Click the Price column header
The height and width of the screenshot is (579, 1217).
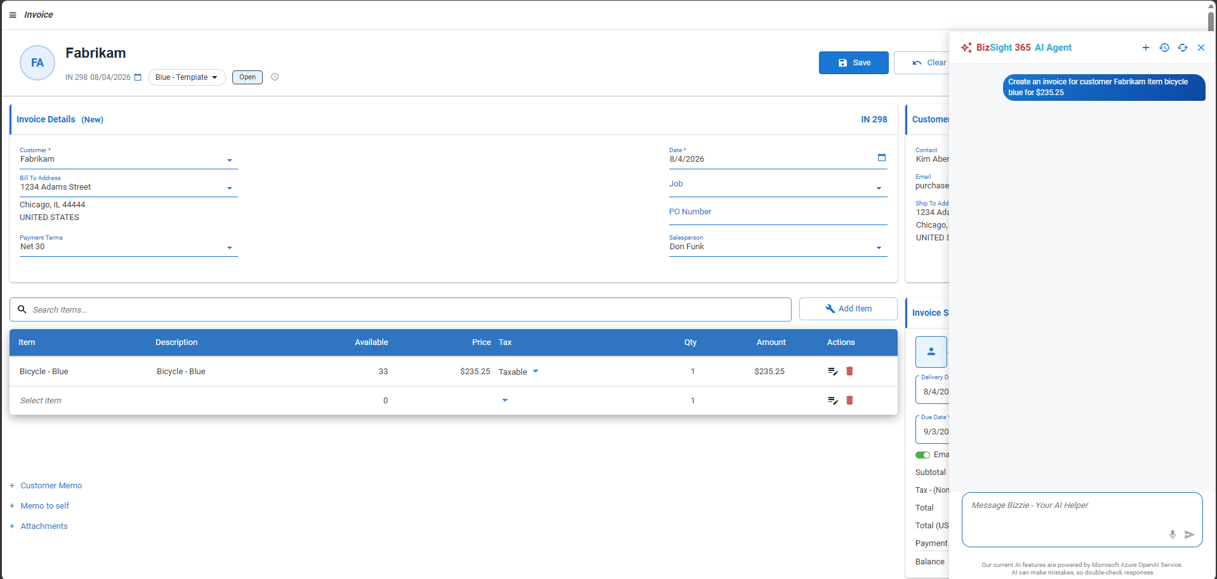click(481, 342)
